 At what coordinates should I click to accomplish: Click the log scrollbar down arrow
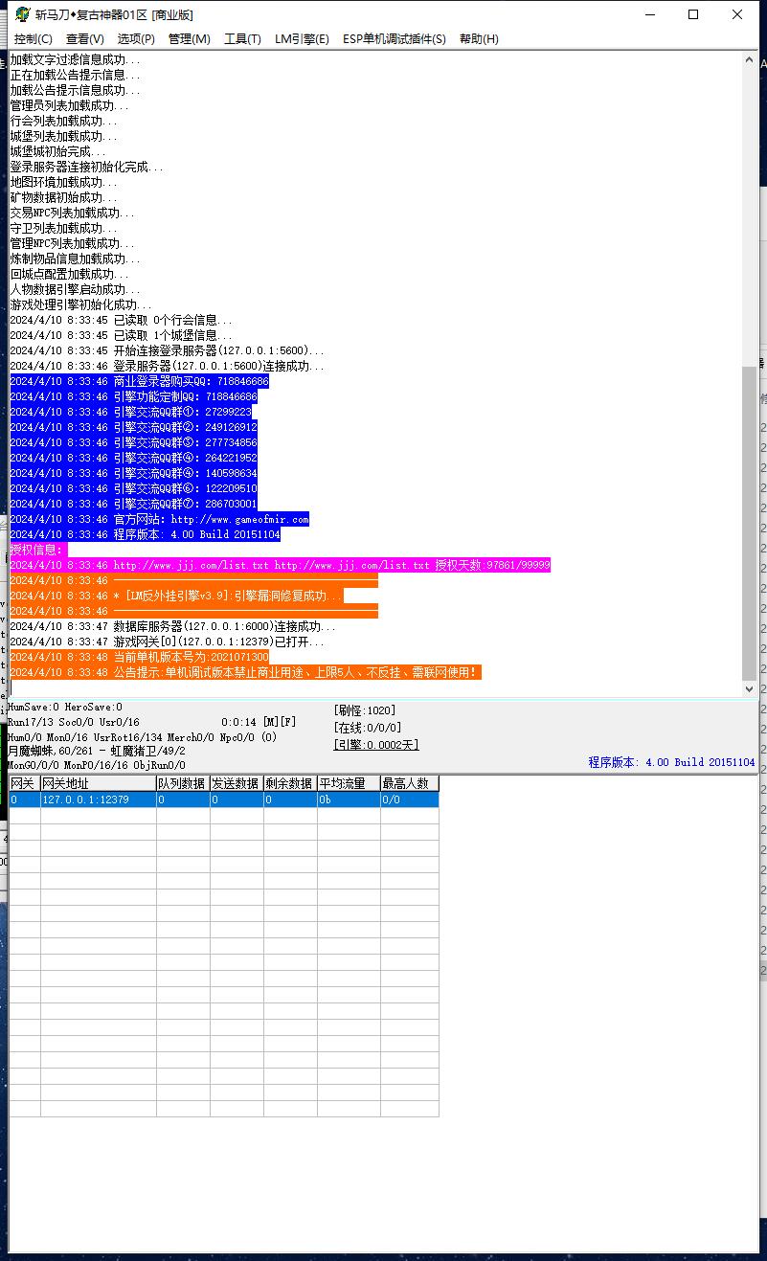(749, 688)
